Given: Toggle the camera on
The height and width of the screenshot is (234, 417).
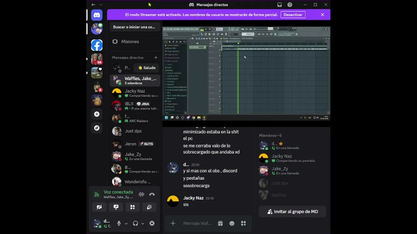Looking at the screenshot, I should (x=99, y=207).
